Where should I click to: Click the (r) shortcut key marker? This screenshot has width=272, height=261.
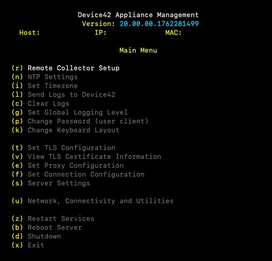tap(17, 68)
